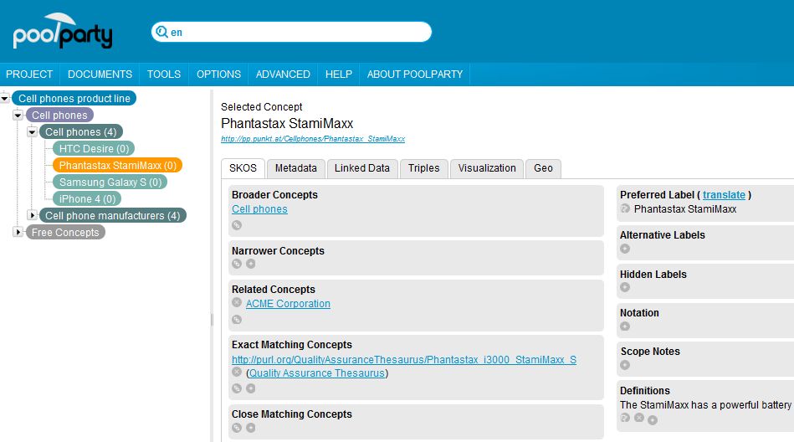Add a Hidden Label with plus icon
This screenshot has height=442, width=794.
625,287
